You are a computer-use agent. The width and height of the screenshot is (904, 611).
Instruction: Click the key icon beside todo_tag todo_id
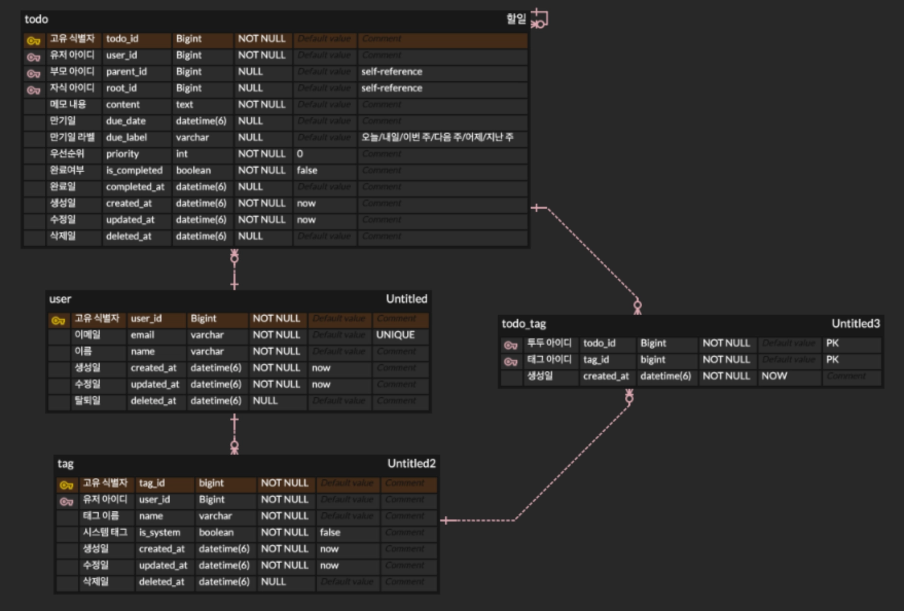511,345
